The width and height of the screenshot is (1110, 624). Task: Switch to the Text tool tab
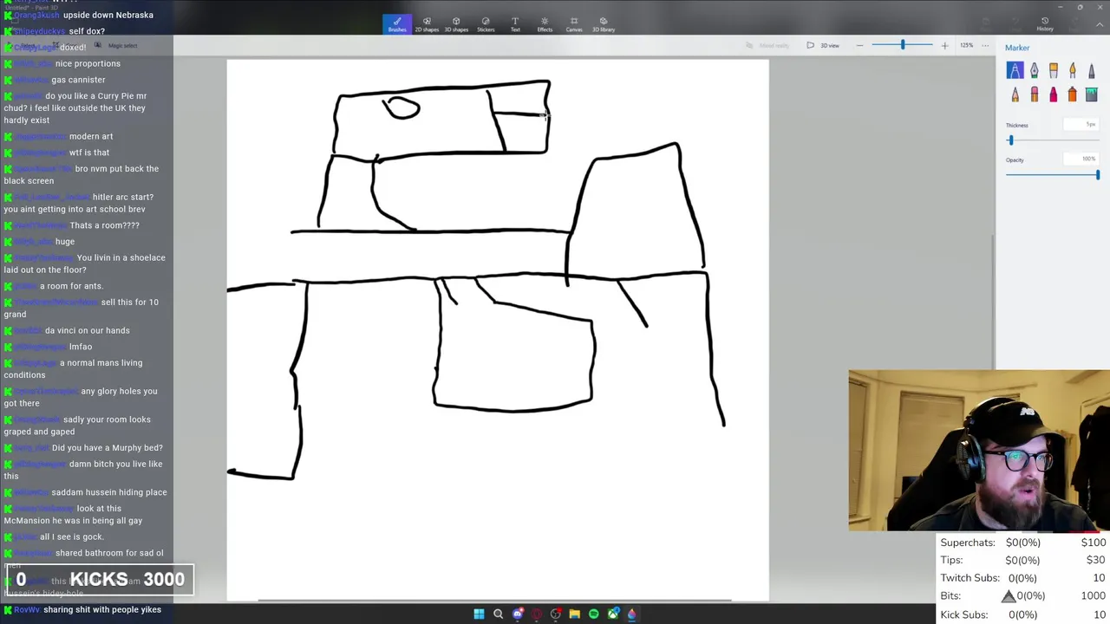[515, 24]
